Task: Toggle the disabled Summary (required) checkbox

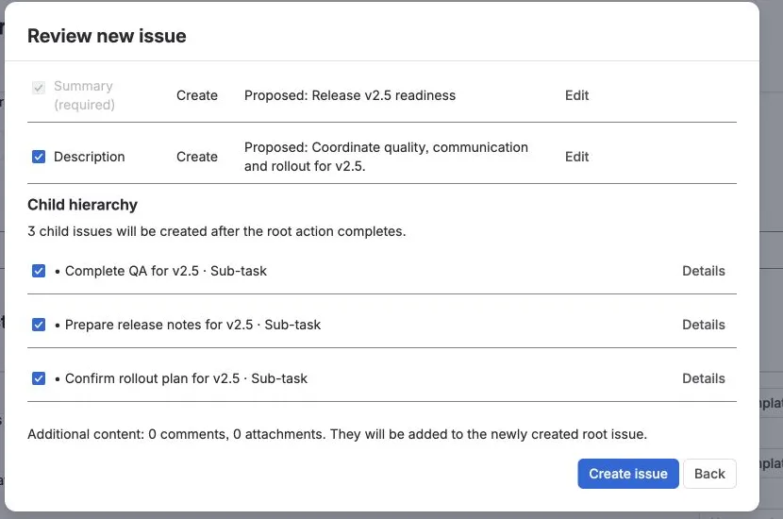Action: (39, 88)
